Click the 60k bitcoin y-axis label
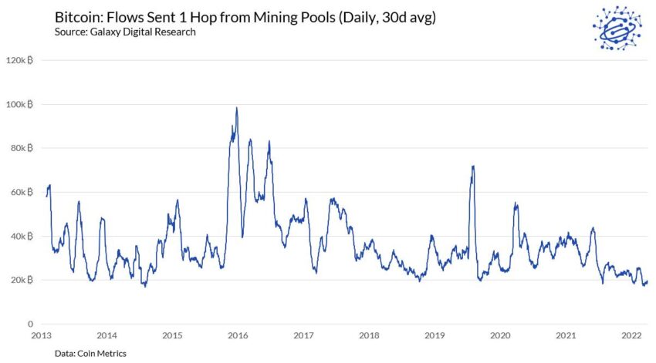 point(22,192)
